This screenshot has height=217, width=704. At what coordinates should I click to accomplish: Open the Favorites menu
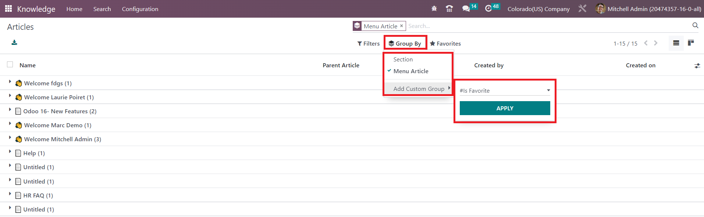point(445,43)
